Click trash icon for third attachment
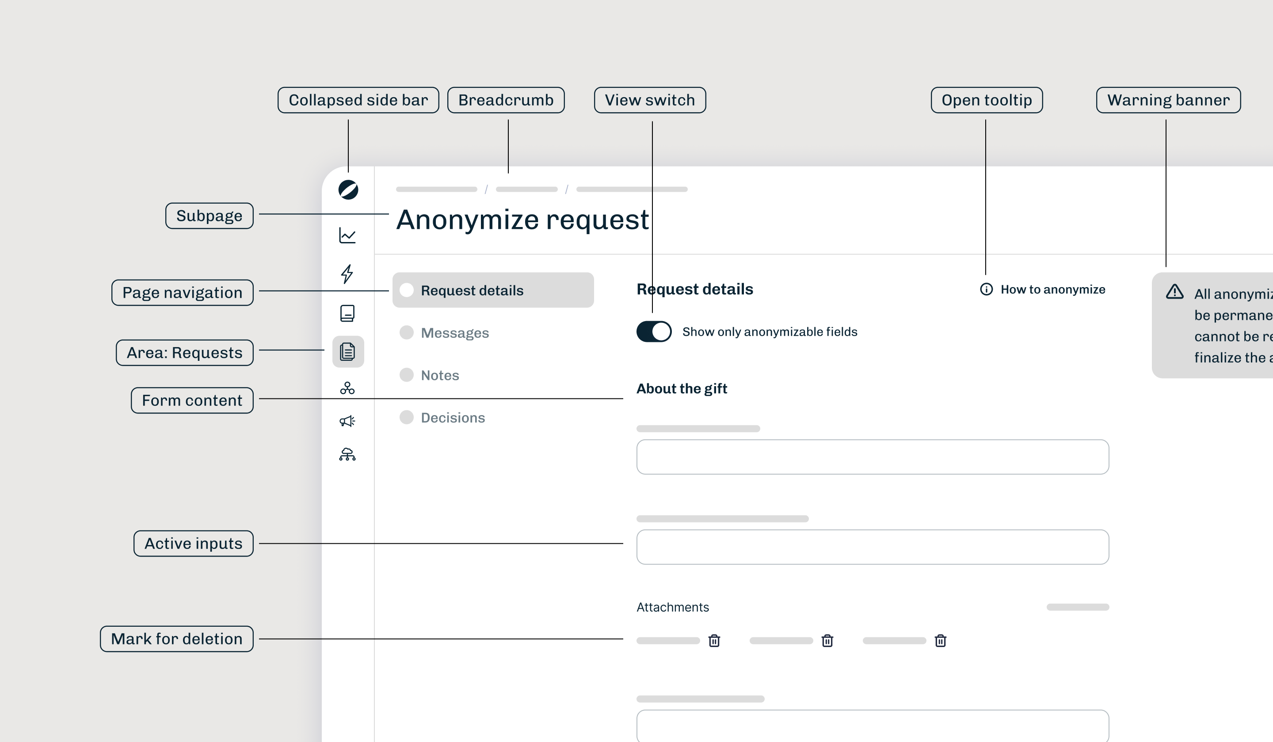 click(940, 640)
